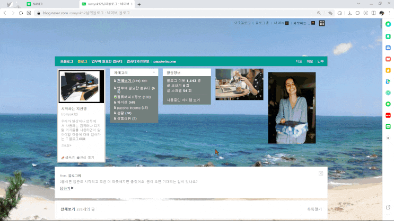Select 전체보기 (374) category
The image size is (394, 221).
[x=129, y=81]
